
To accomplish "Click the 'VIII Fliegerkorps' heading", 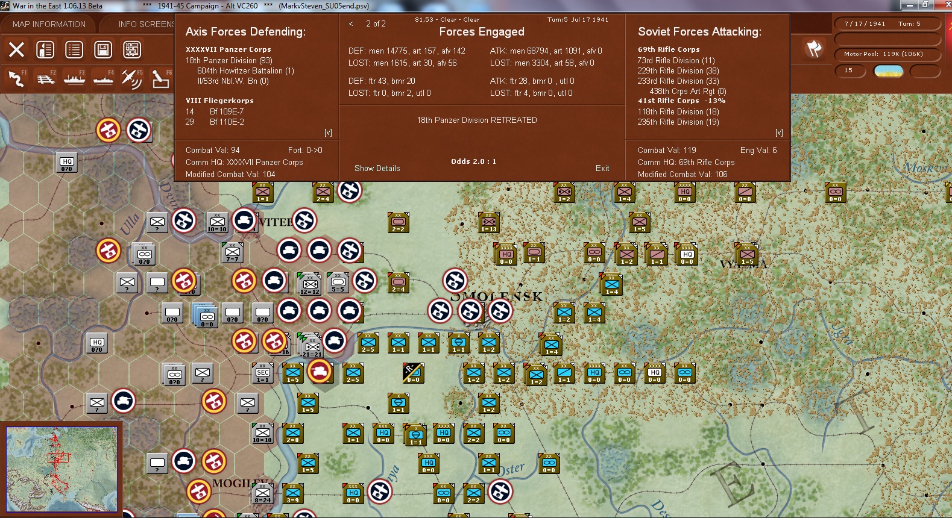I will click(219, 101).
